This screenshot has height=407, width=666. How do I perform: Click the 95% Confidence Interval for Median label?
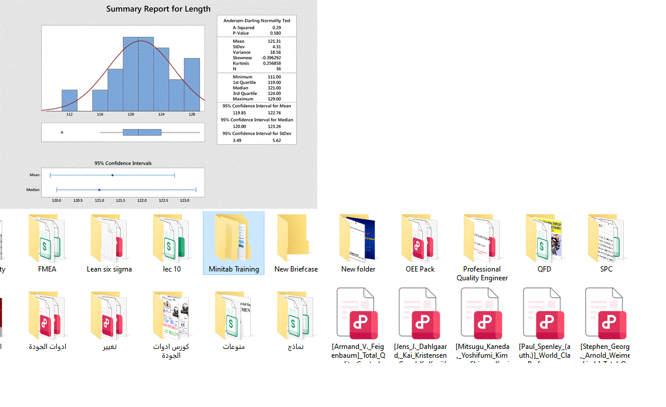tap(257, 120)
